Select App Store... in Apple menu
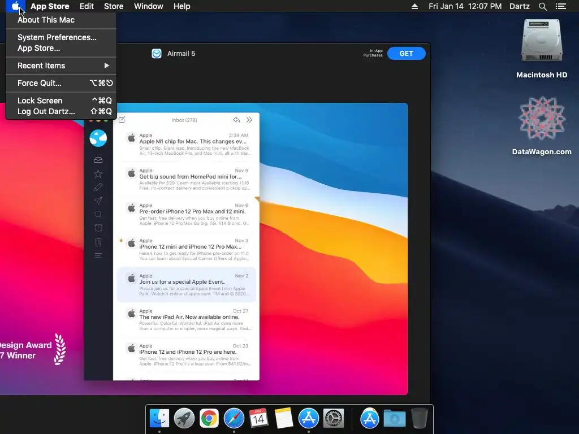The height and width of the screenshot is (434, 579). coord(61,48)
